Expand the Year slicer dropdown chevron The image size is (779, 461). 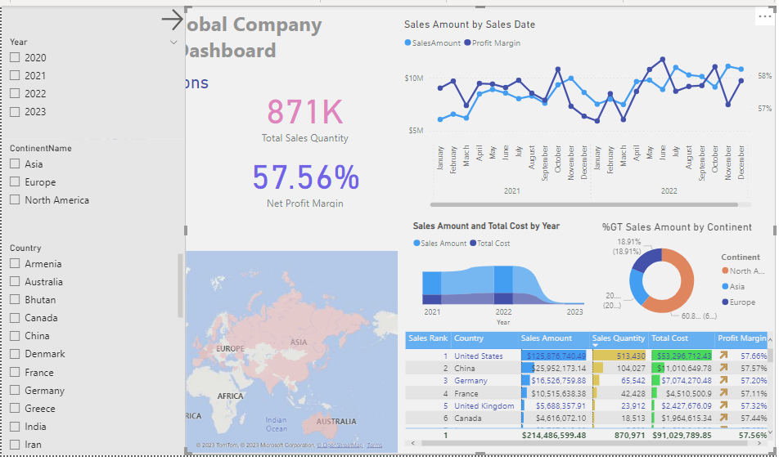click(x=173, y=42)
